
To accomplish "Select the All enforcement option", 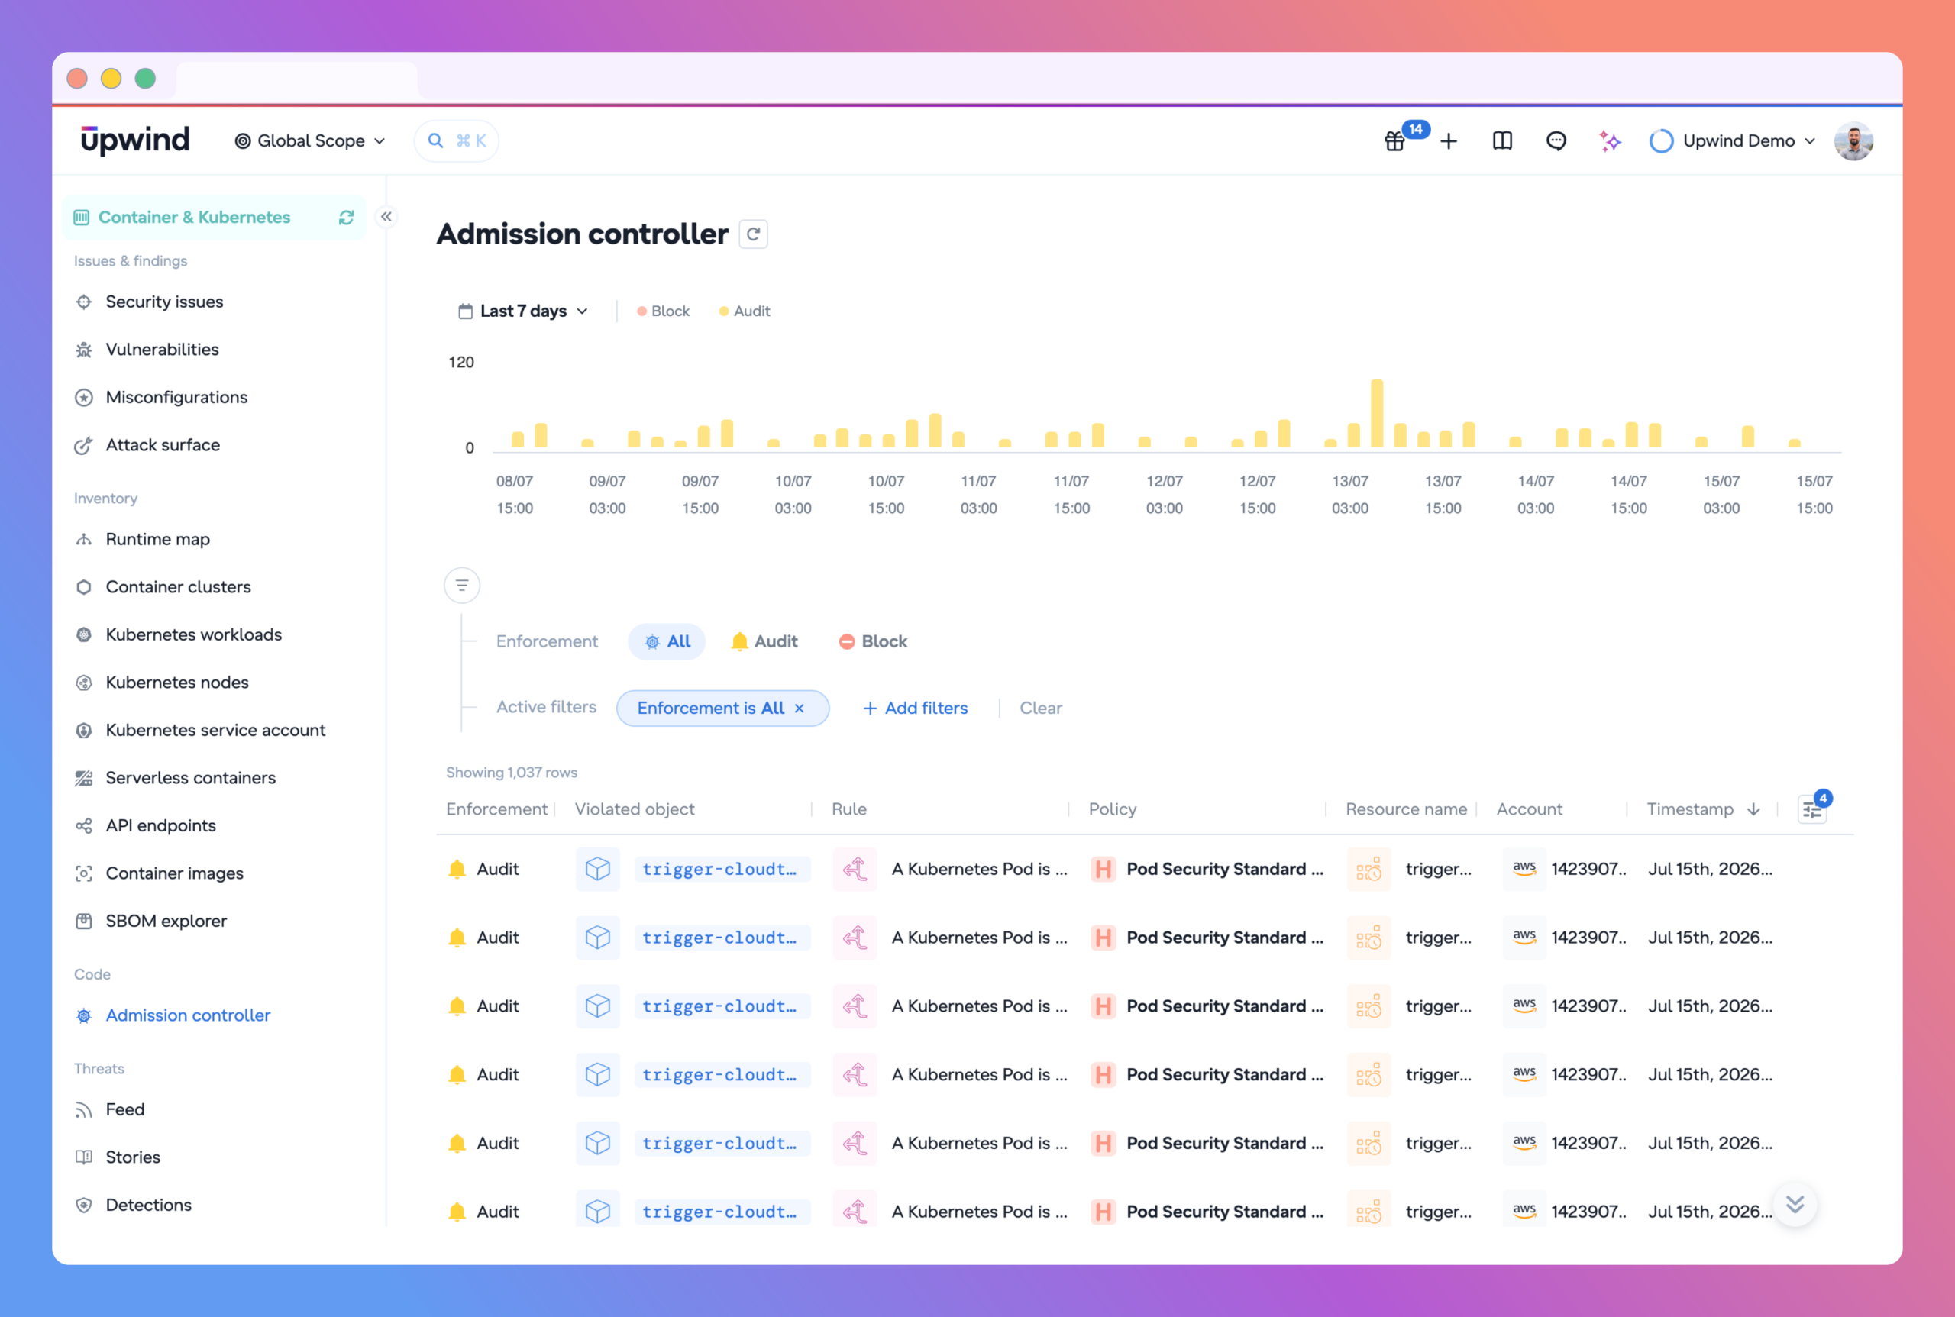I will 667,641.
